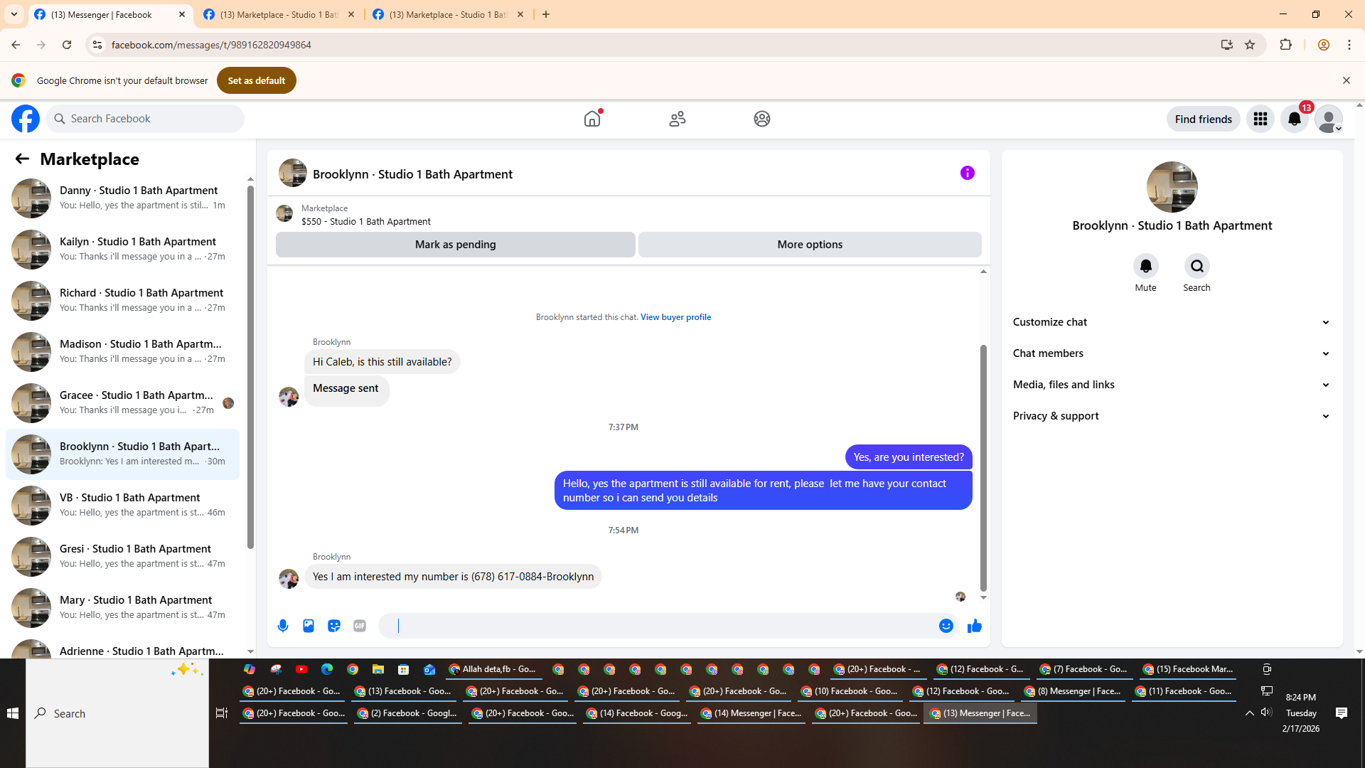Expand the Chat members section
The height and width of the screenshot is (768, 1365).
pyautogui.click(x=1171, y=353)
